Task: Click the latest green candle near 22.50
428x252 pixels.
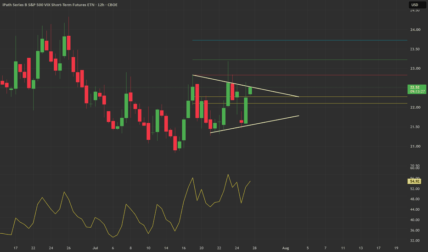Action: click(x=250, y=90)
